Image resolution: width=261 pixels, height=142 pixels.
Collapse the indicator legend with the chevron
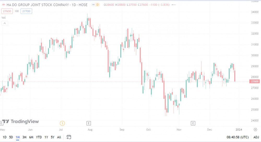click(5, 23)
